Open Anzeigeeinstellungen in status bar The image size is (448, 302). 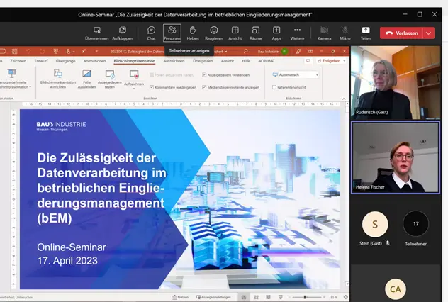213,298
